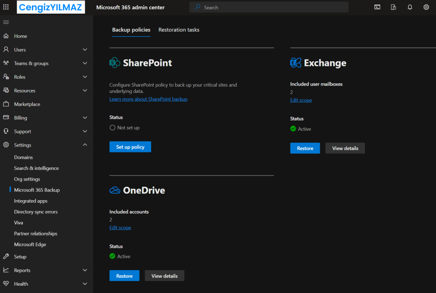Screen dimensions: 436x293
Task: Click the Marketplace bag icon
Action: coord(6,104)
